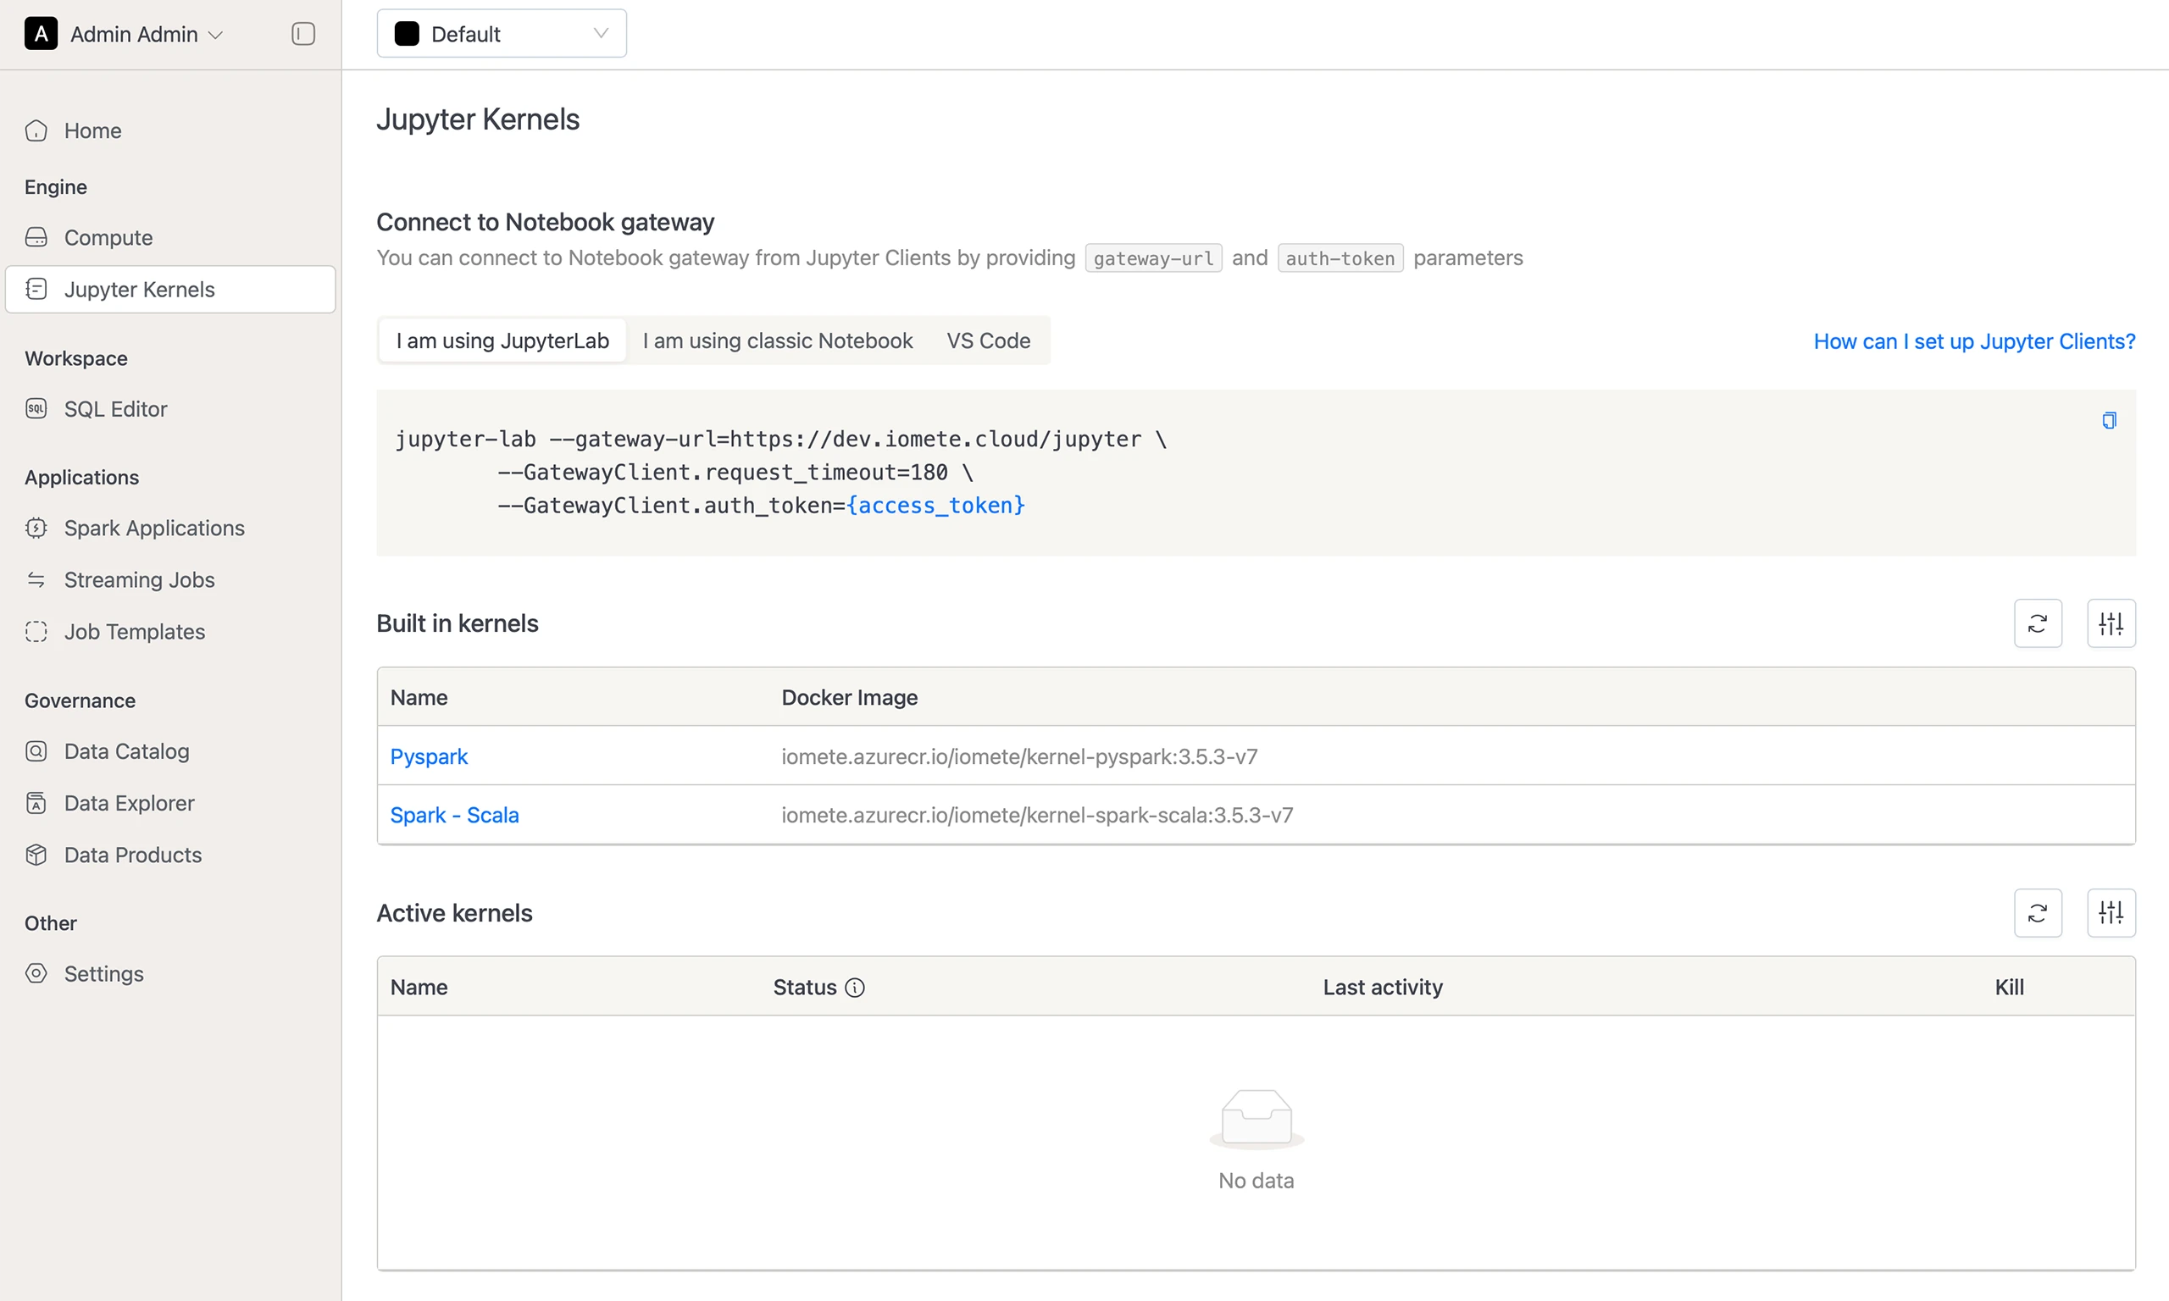Click the Streaming Jobs arrows icon
This screenshot has height=1301, width=2169.
(x=36, y=579)
